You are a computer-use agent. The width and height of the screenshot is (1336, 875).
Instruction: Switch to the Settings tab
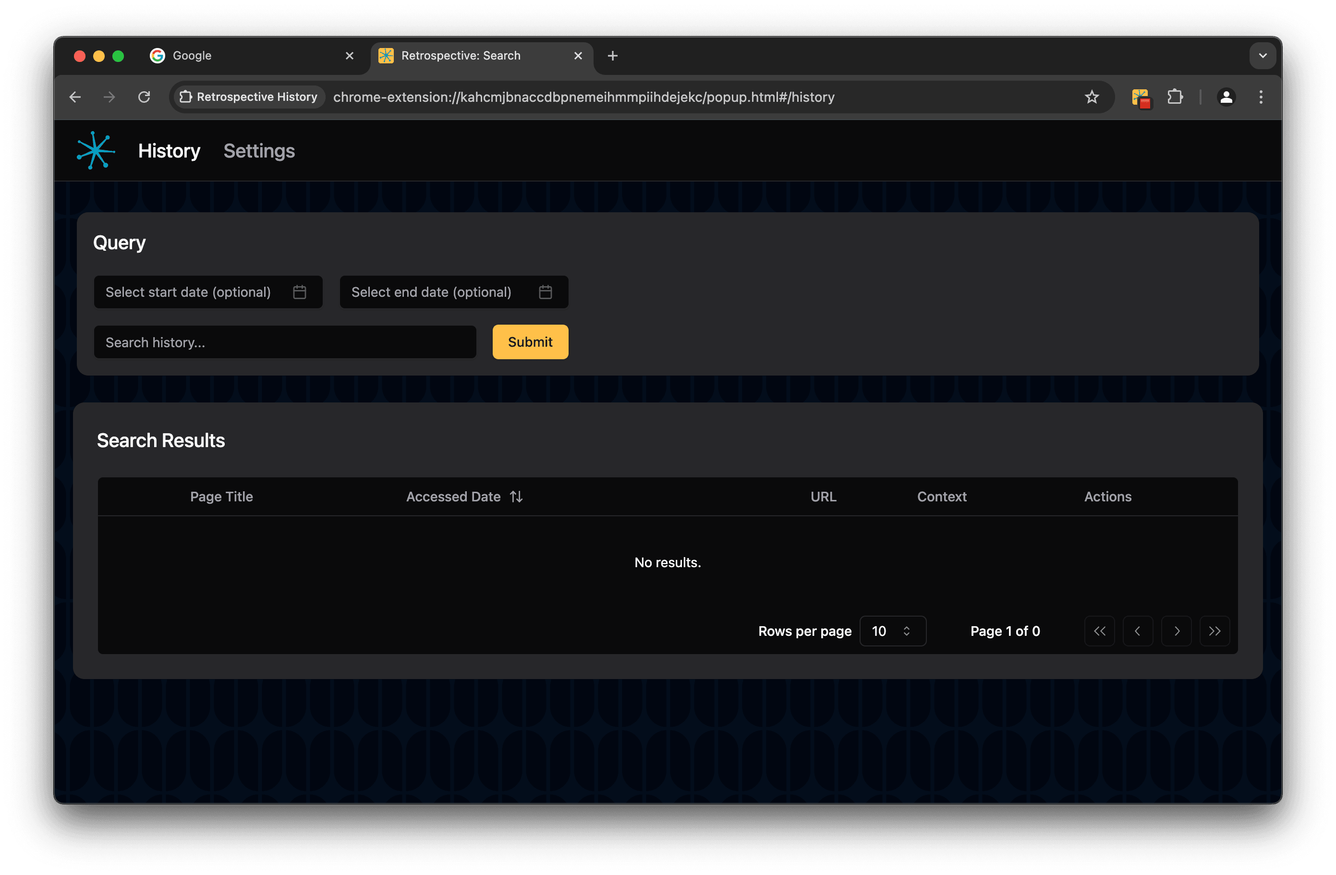point(260,150)
